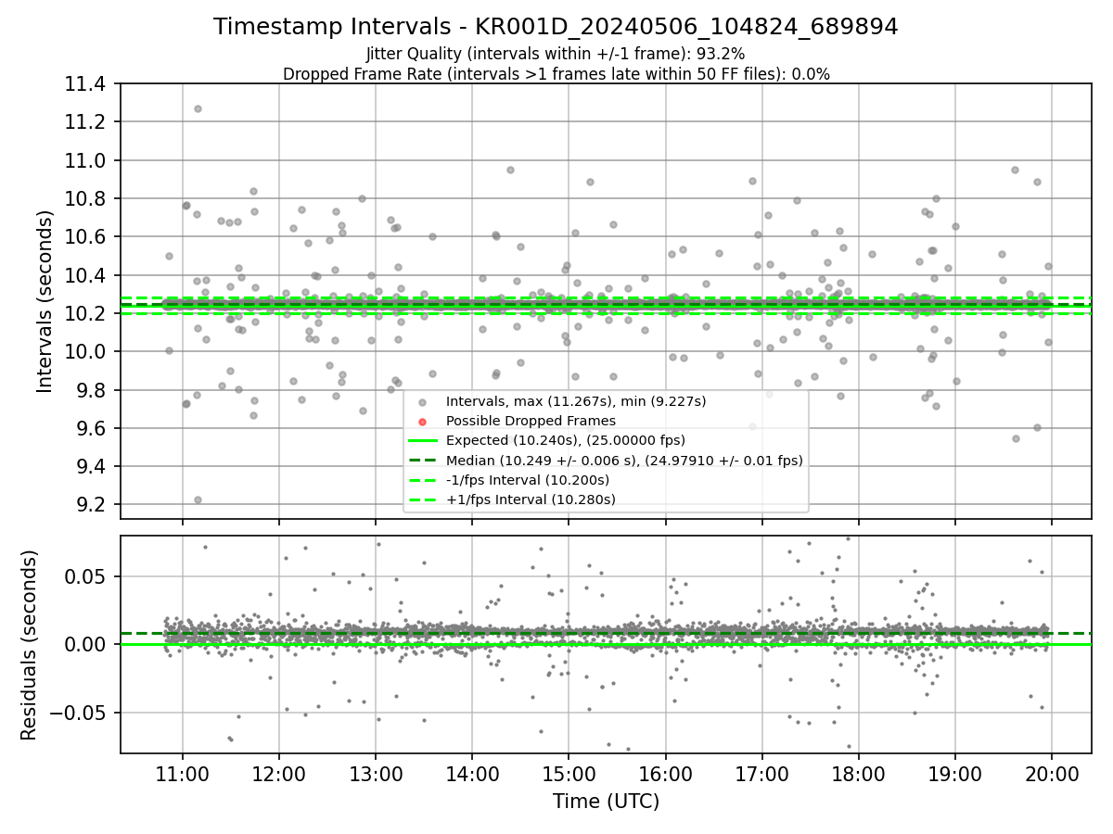Click the Median (10.249 +/- 0.006 s) legend entry
Image resolution: width=1113 pixels, height=834 pixels.
(624, 461)
